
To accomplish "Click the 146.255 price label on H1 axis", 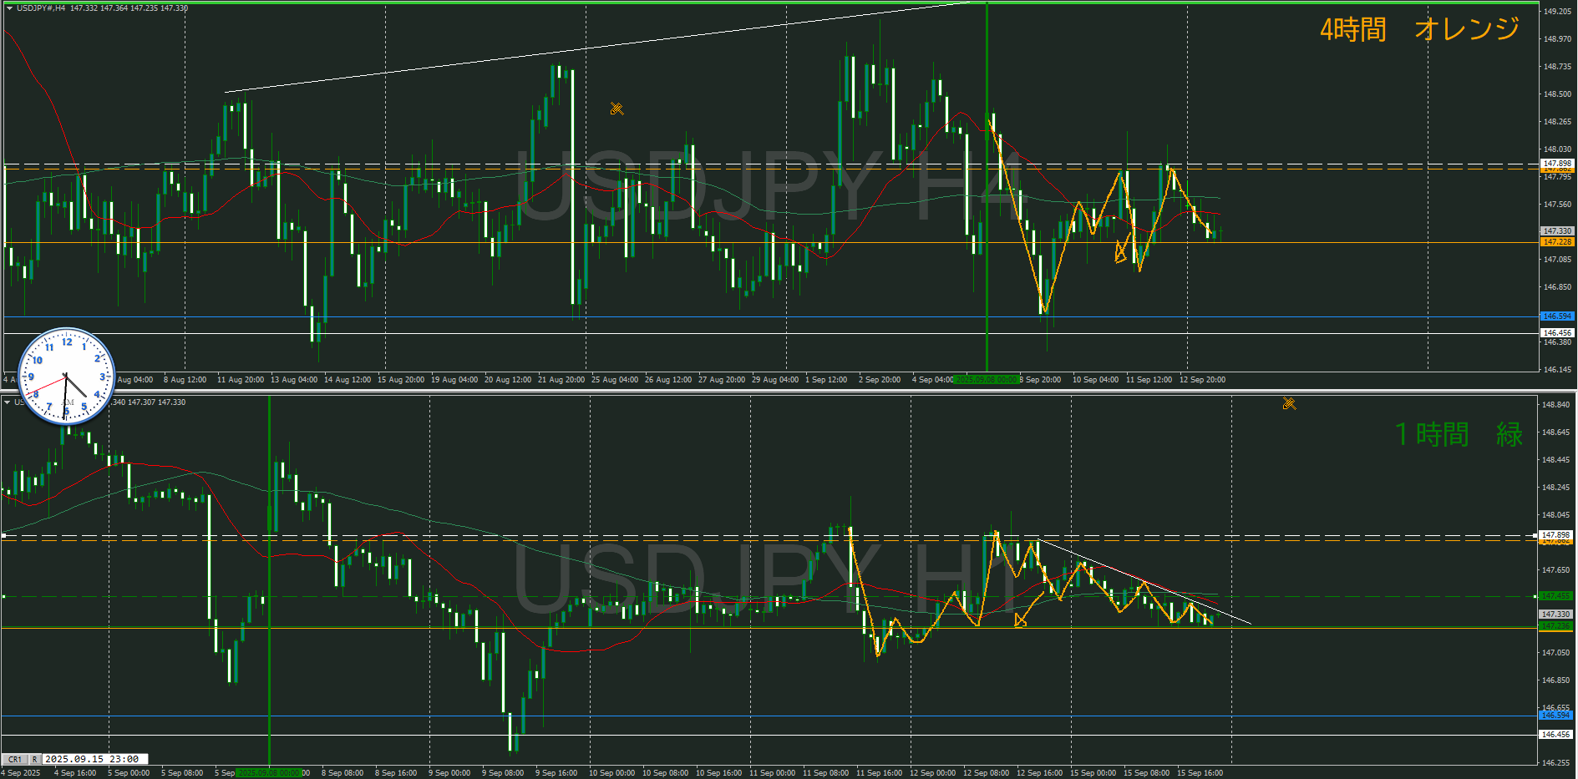I will (1556, 762).
